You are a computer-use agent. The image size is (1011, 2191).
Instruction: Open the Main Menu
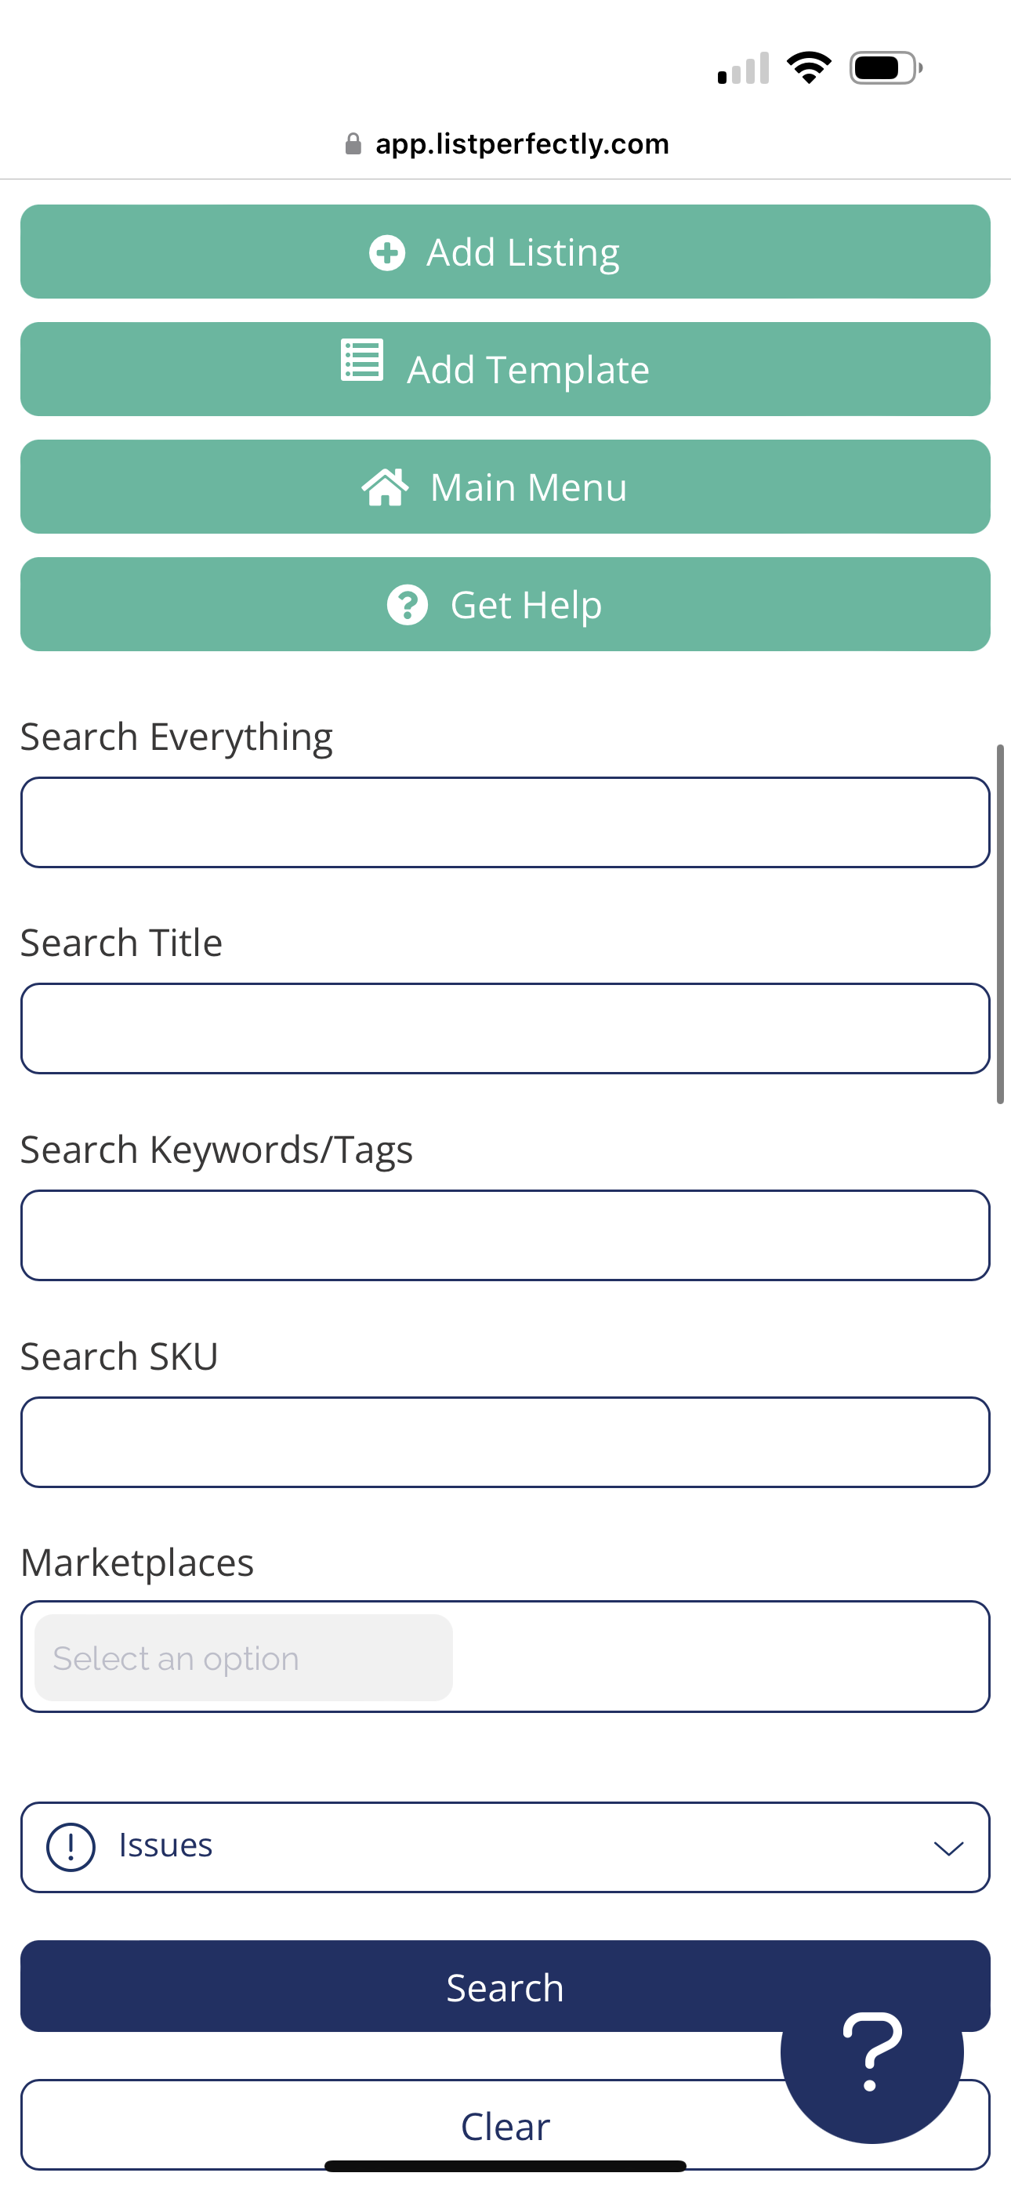tap(505, 487)
